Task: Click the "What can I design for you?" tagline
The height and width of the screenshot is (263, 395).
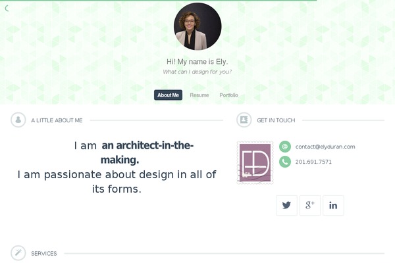Action: click(197, 72)
